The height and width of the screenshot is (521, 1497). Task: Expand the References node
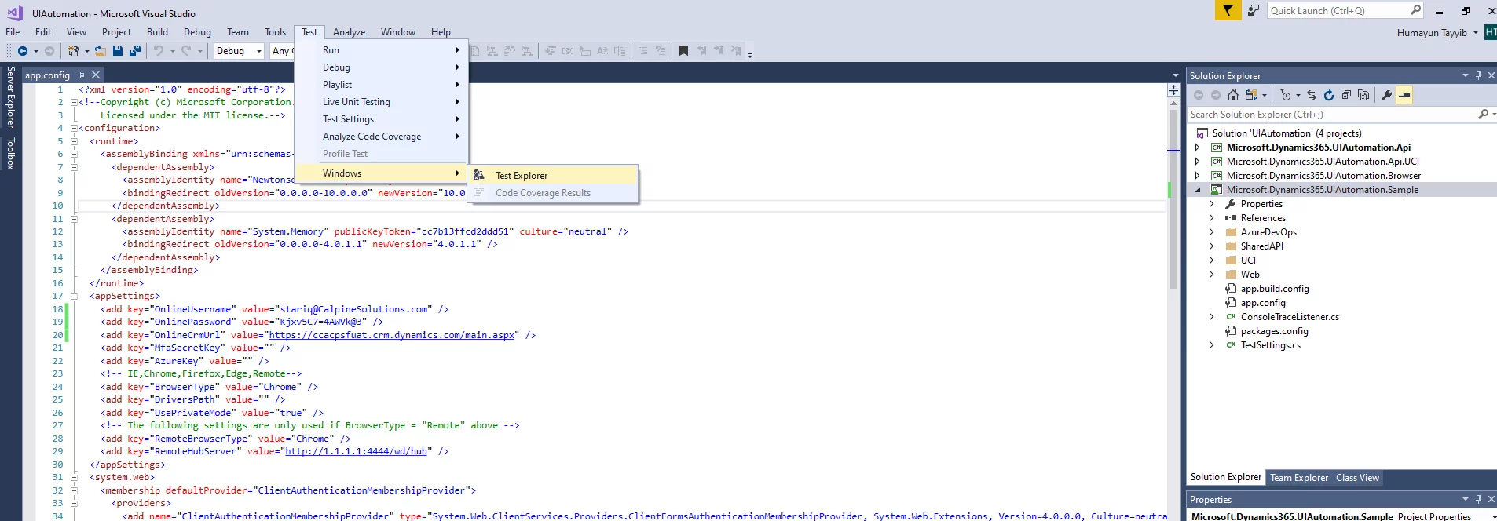[x=1212, y=218]
